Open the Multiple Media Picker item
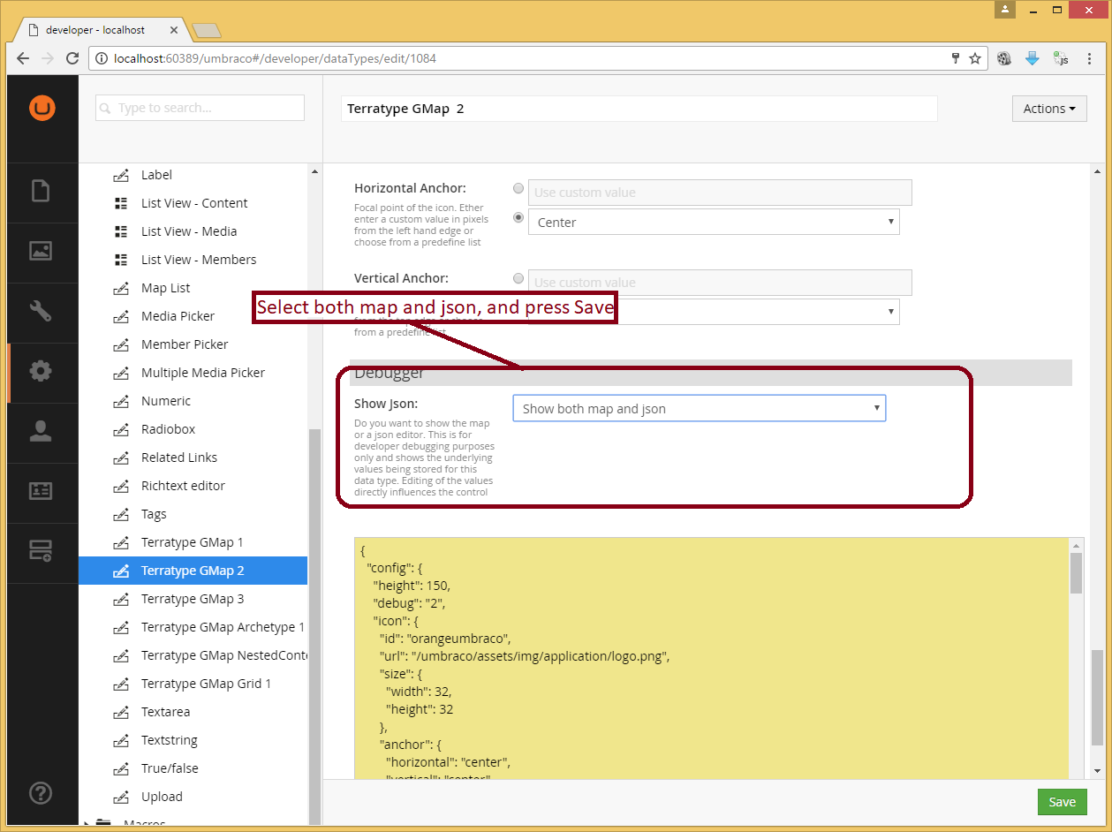The height and width of the screenshot is (832, 1112). pos(203,373)
